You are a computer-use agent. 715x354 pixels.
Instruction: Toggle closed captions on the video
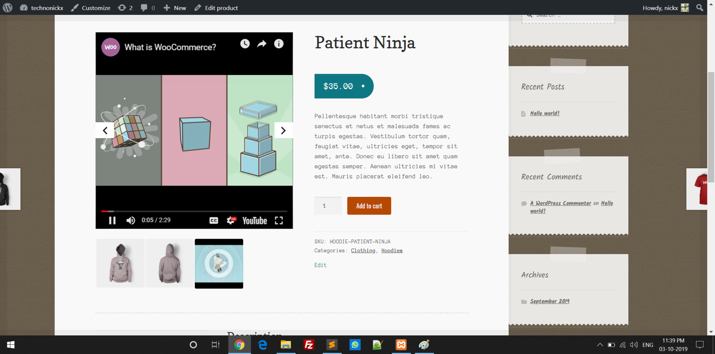click(214, 221)
